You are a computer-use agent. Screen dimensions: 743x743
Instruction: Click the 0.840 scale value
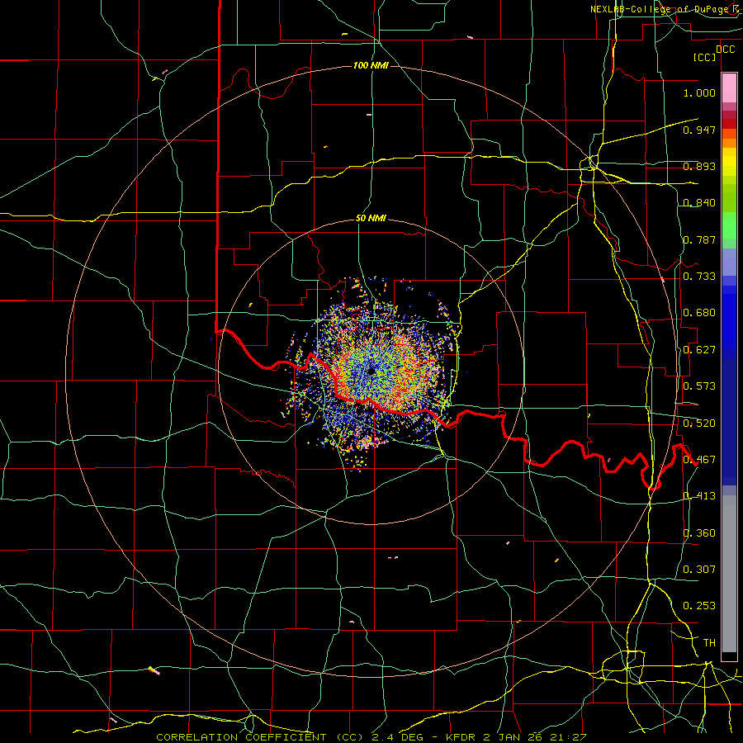coord(699,203)
